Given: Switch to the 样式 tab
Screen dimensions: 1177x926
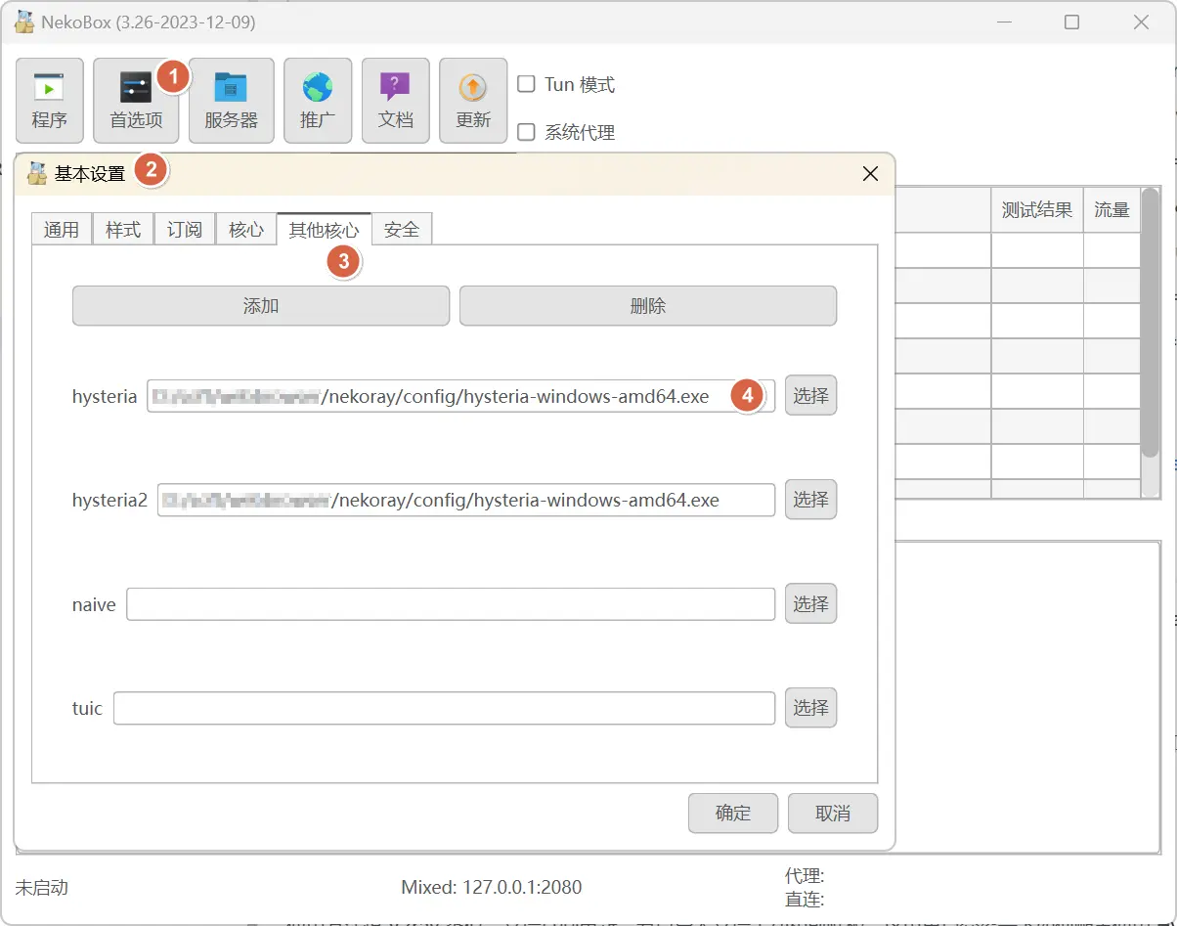Looking at the screenshot, I should (x=123, y=230).
